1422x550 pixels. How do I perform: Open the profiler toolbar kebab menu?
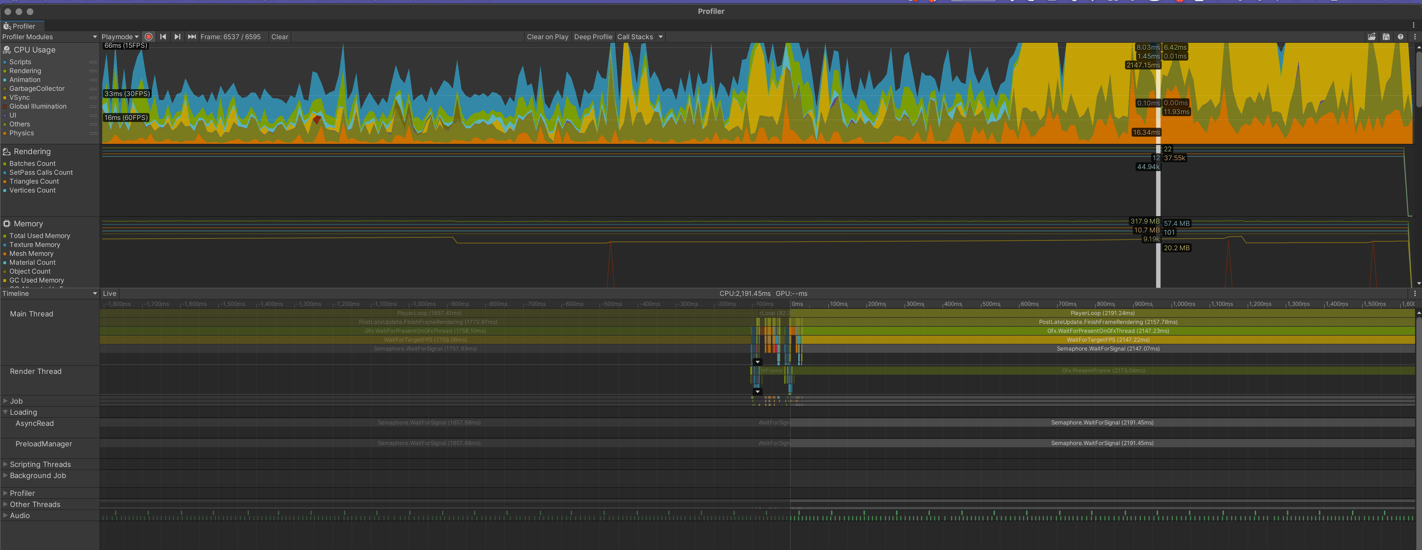(x=1415, y=37)
